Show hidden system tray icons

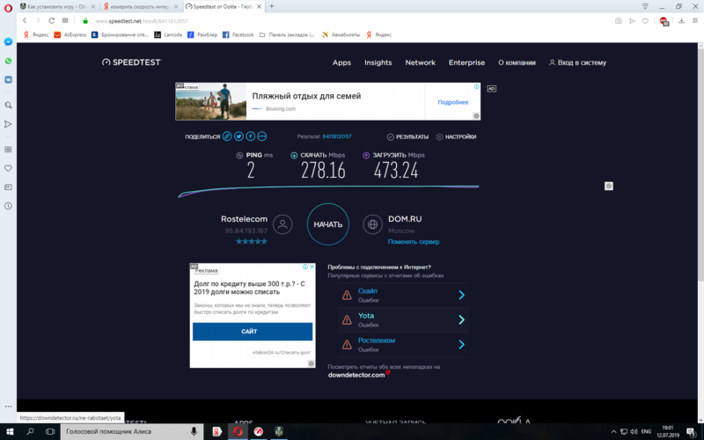(x=613, y=431)
